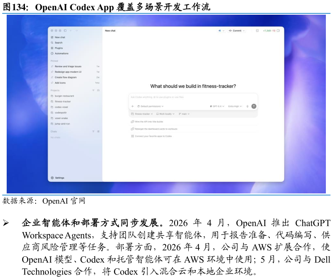Click the terminal panel icon in the top bar
Image resolution: width=333 pixels, height=279 pixels.
coord(257,31)
